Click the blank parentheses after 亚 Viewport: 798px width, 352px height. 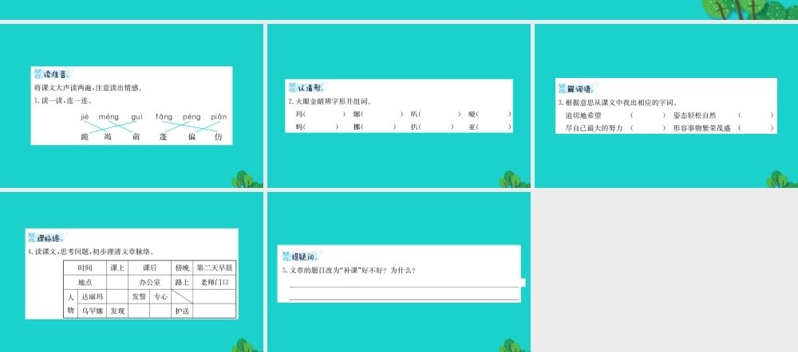[493, 127]
